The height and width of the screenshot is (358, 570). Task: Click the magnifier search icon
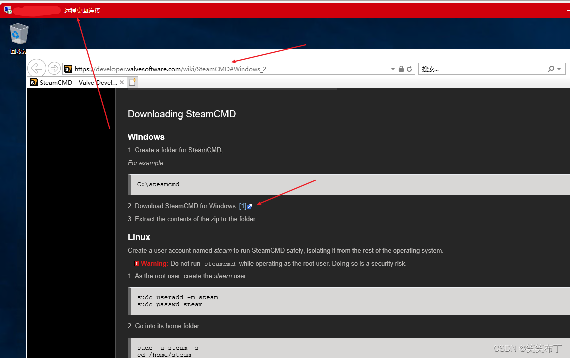[x=551, y=69]
